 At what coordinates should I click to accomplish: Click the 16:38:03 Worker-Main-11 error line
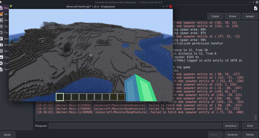(140, 112)
